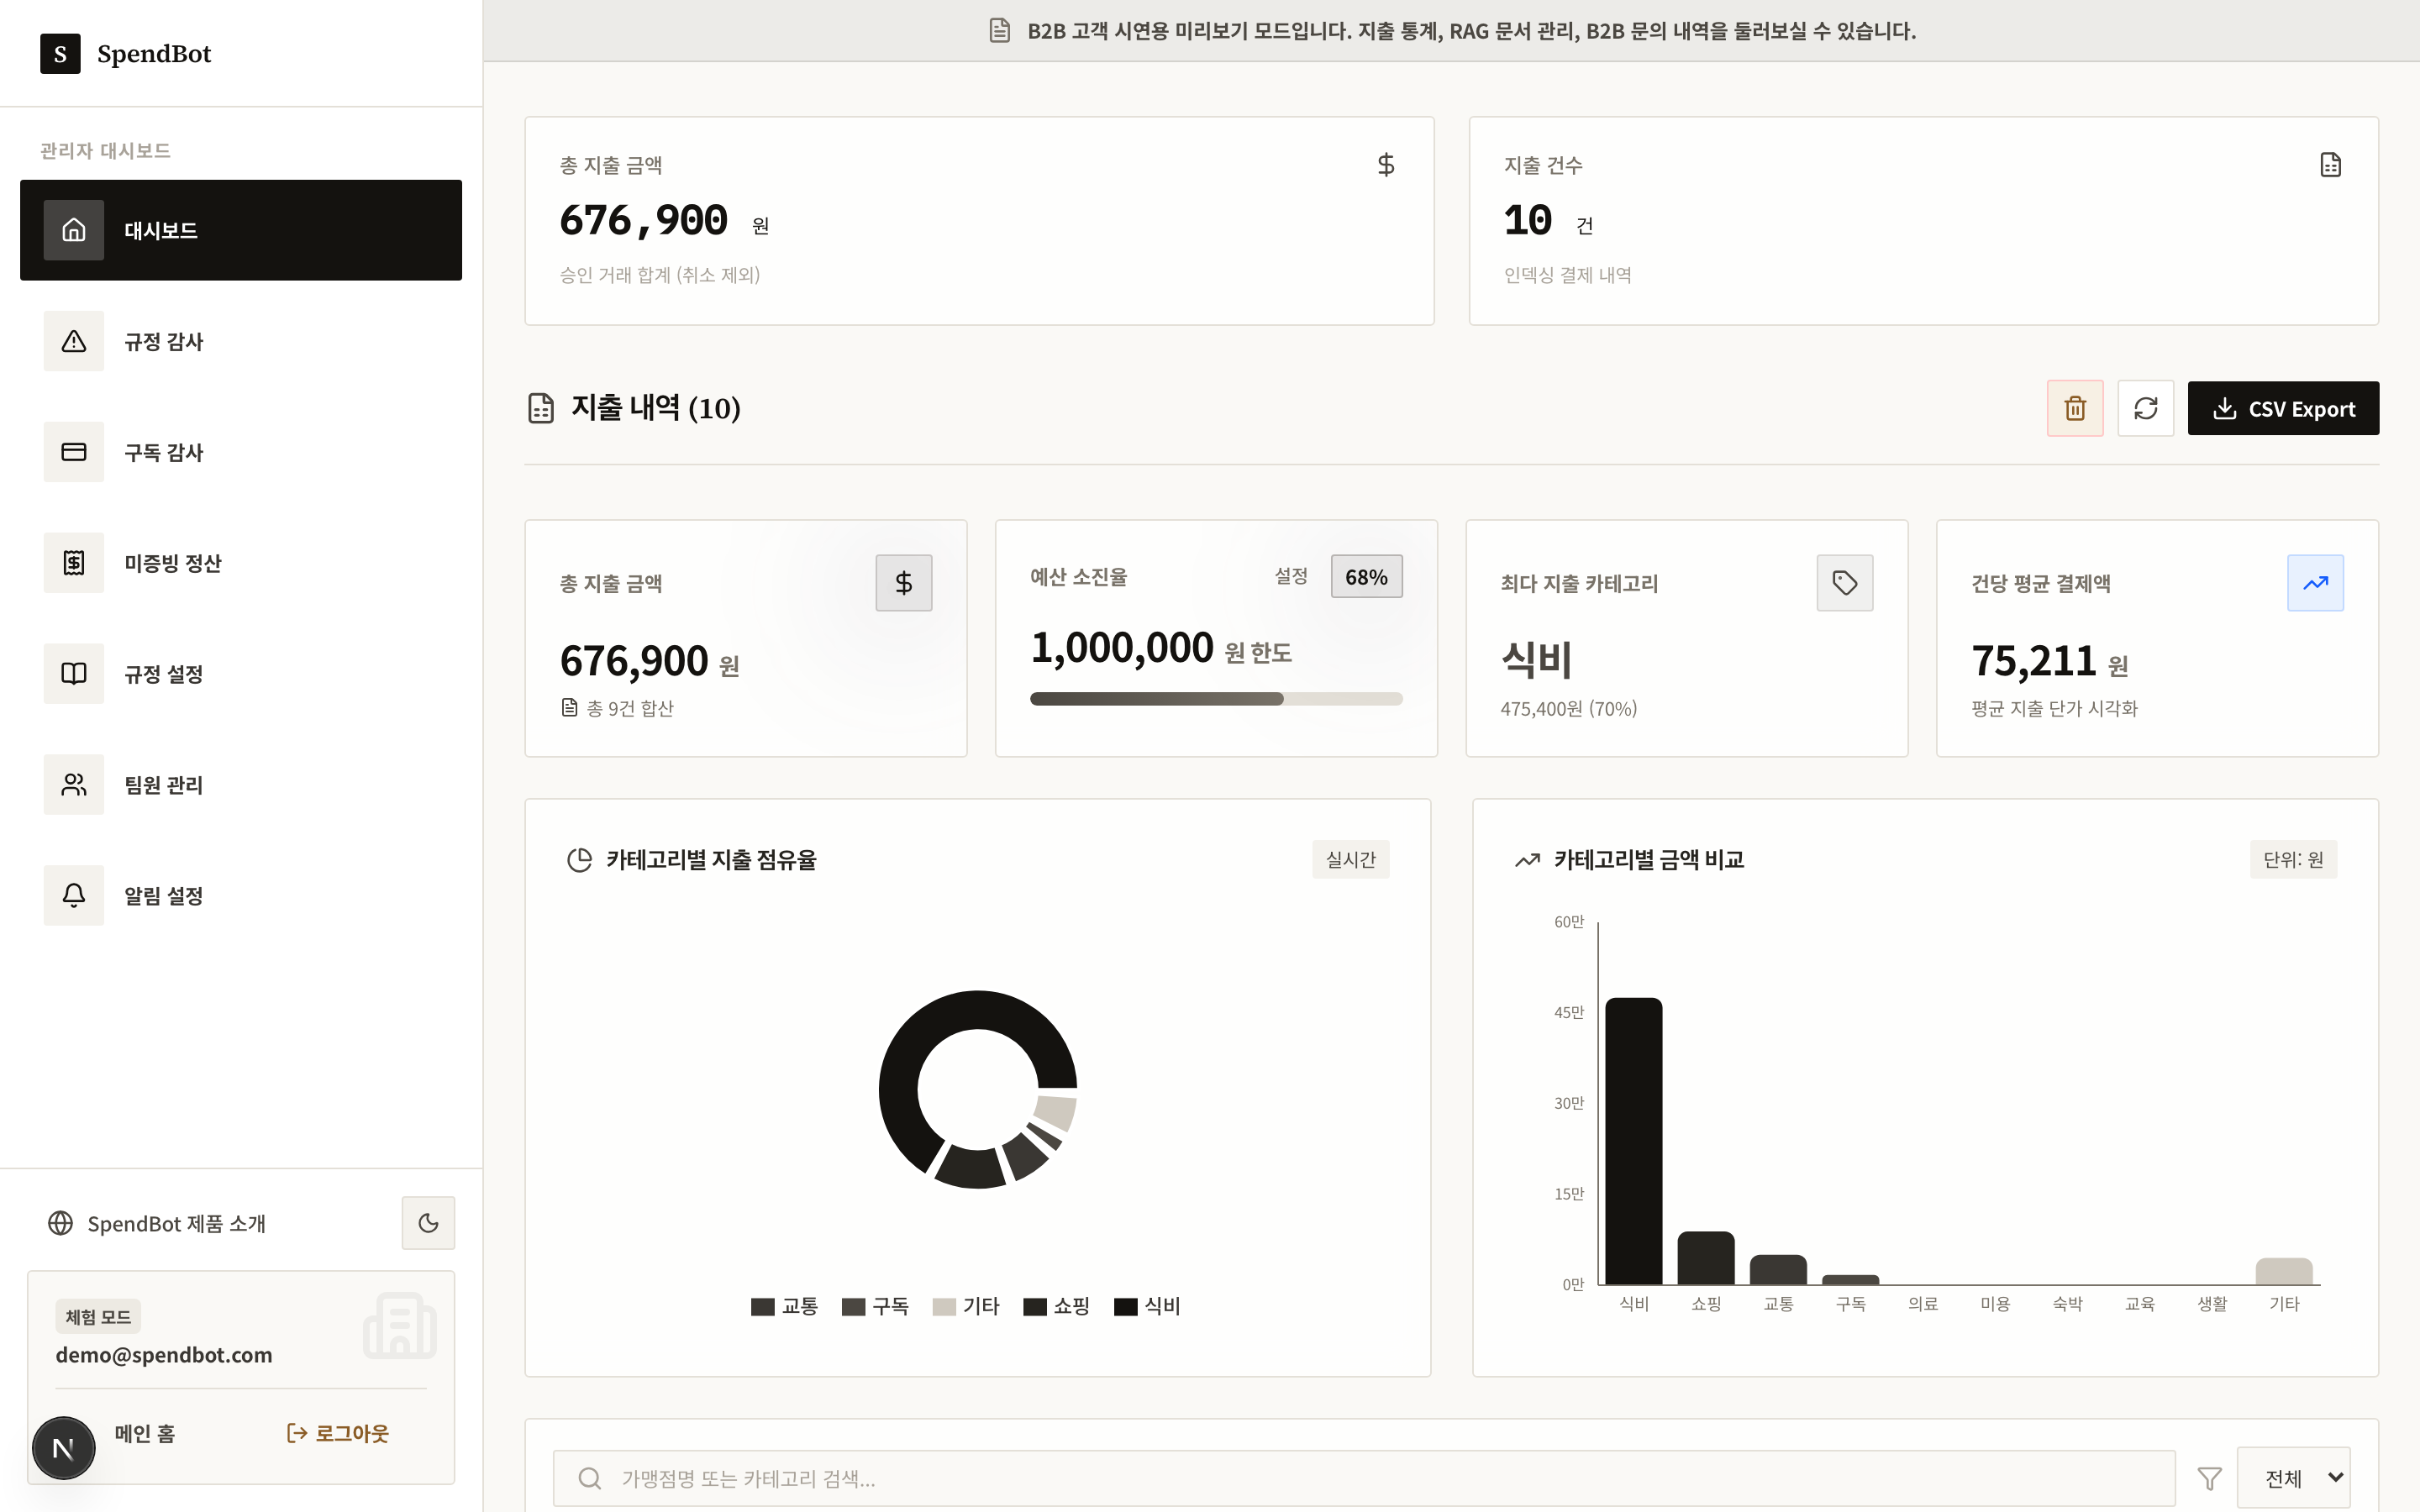Click the pie chart icon by 카테고리별 지출 점유율

pyautogui.click(x=580, y=860)
